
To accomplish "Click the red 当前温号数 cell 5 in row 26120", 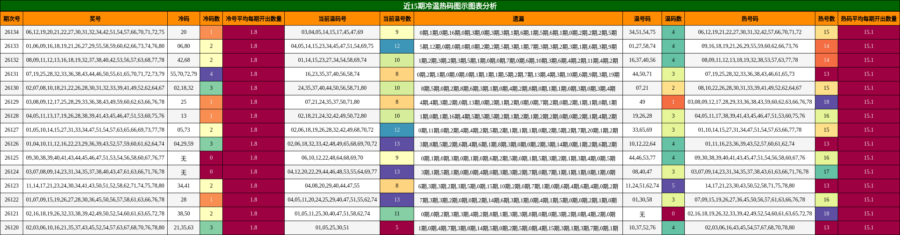I will (x=397, y=228).
